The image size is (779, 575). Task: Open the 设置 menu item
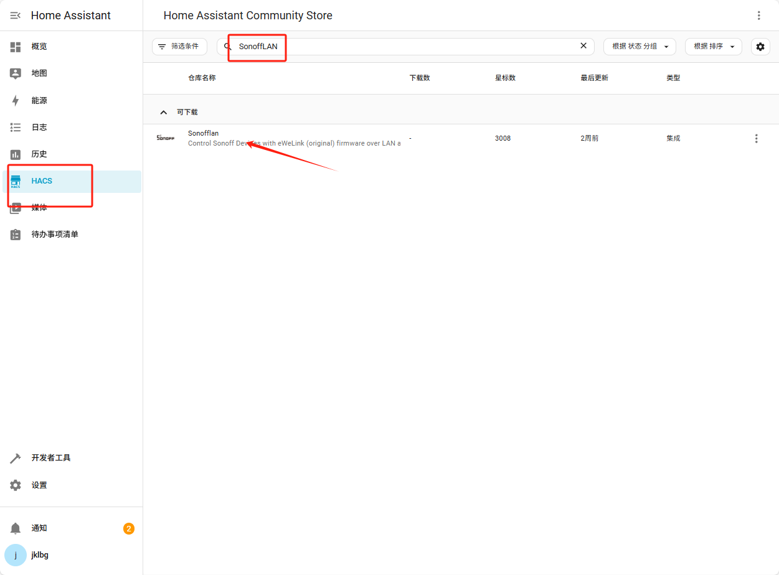click(x=72, y=485)
